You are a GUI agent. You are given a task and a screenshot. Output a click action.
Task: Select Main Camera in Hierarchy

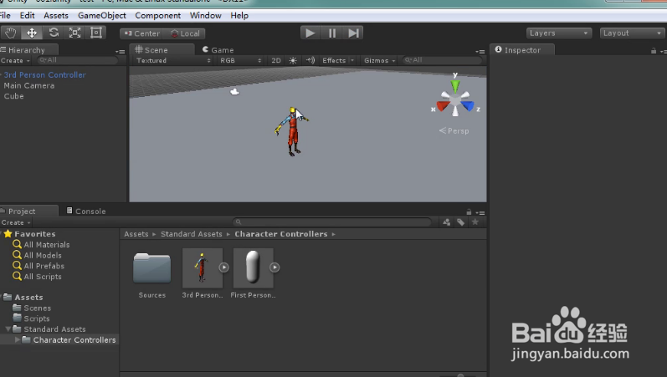(29, 85)
